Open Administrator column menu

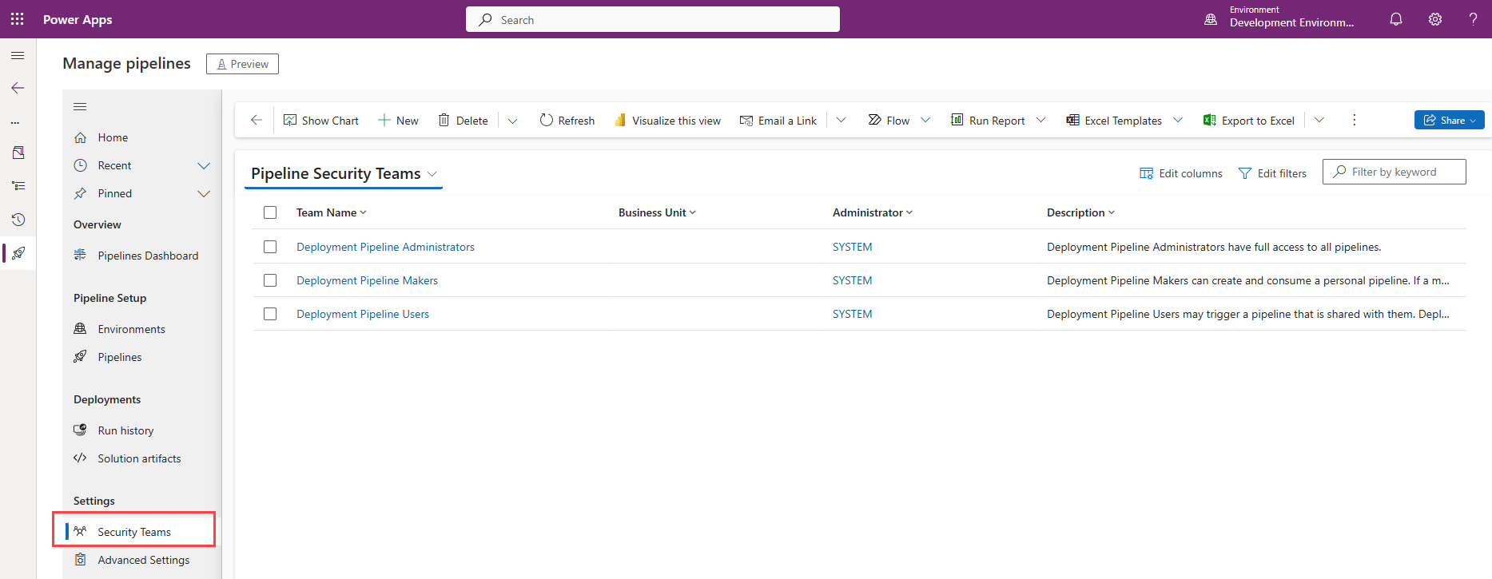click(872, 212)
